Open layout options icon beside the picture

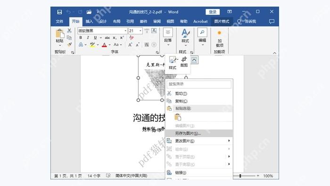[x=194, y=60]
